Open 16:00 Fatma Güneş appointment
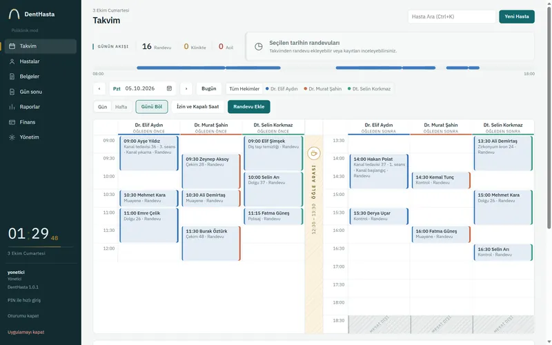The height and width of the screenshot is (345, 552). click(441, 235)
